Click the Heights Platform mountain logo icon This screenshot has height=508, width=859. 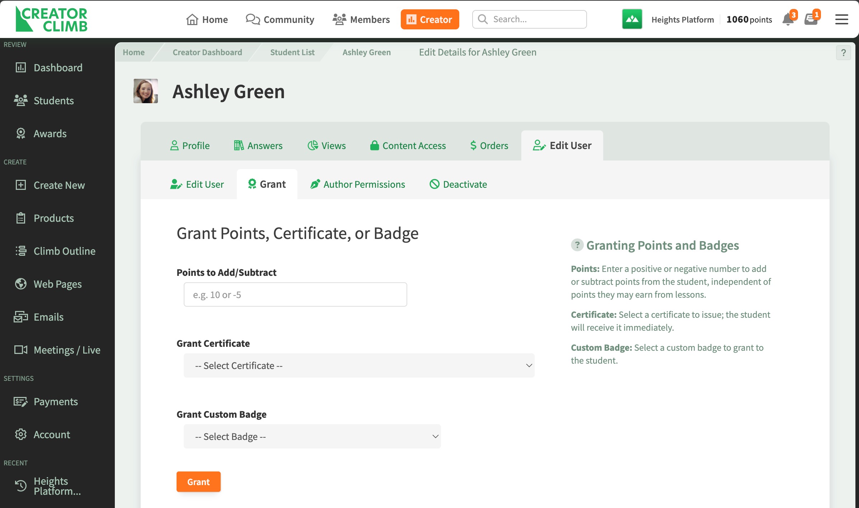click(x=632, y=19)
